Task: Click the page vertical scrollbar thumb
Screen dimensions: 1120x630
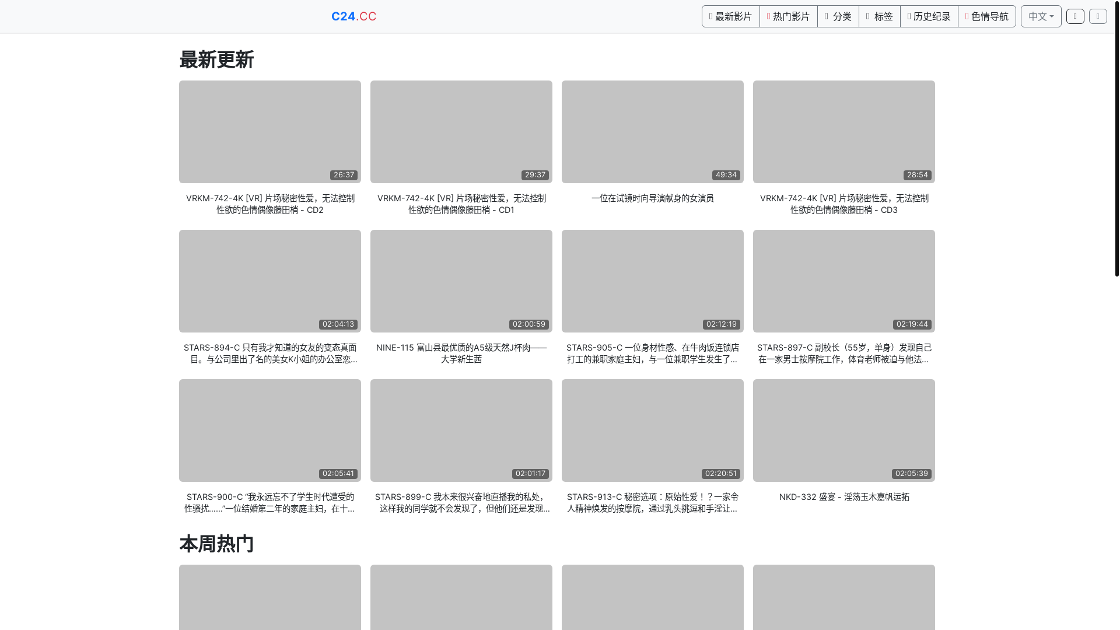Action: click(x=1116, y=139)
